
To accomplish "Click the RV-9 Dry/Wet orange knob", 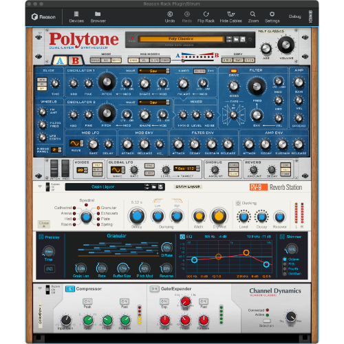I will (x=219, y=216).
